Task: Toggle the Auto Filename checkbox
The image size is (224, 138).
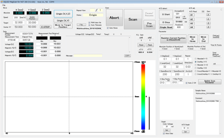Action: pyautogui.click(x=89, y=25)
